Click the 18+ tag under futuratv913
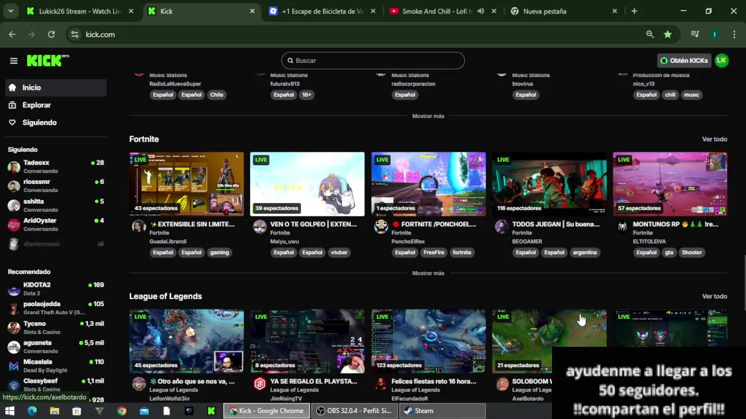The width and height of the screenshot is (746, 419). tap(307, 95)
